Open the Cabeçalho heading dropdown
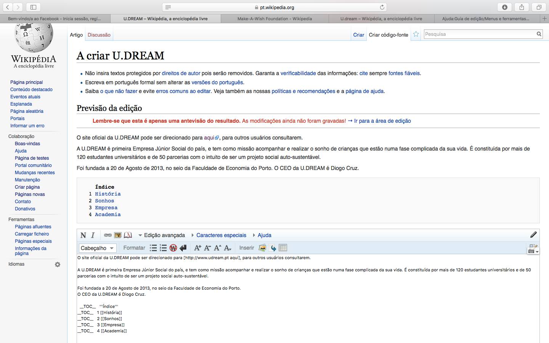This screenshot has height=343, width=549. pyautogui.click(x=98, y=248)
